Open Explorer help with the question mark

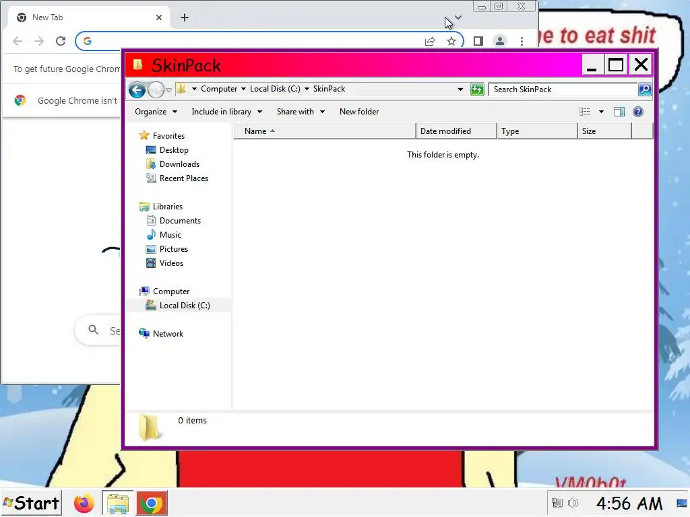click(x=638, y=112)
